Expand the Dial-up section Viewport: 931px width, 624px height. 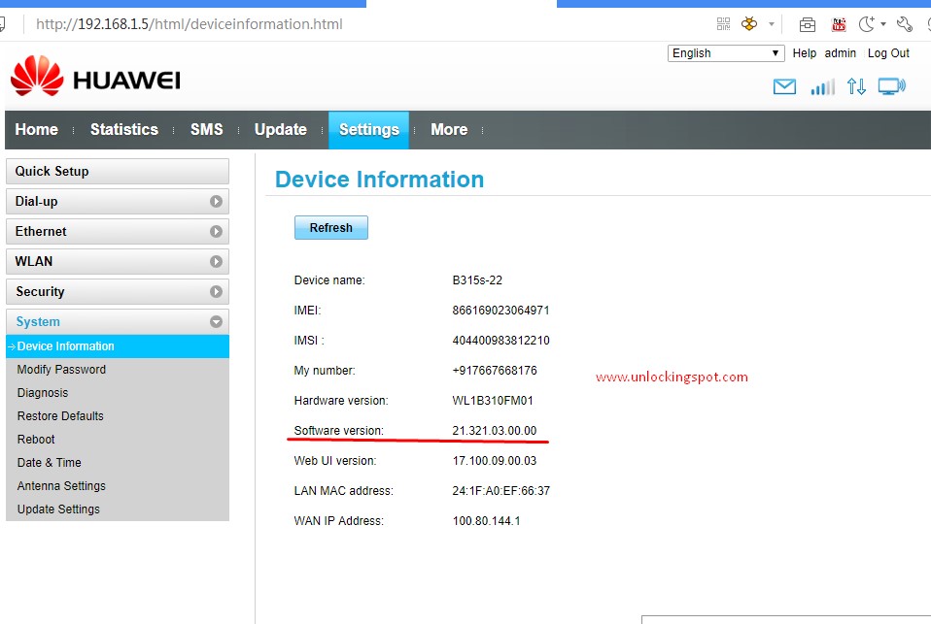point(117,201)
